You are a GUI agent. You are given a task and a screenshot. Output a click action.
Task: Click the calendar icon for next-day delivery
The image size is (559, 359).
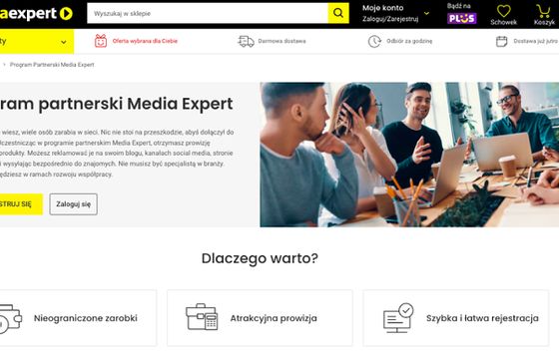click(x=501, y=41)
